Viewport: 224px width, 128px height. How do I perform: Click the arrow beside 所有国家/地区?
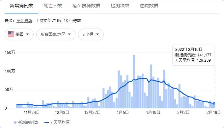tap(69, 34)
